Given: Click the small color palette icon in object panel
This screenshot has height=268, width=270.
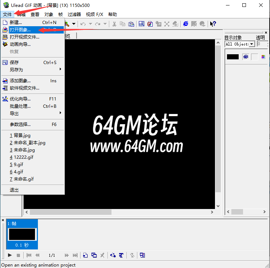Looking at the screenshot, I should click(263, 57).
